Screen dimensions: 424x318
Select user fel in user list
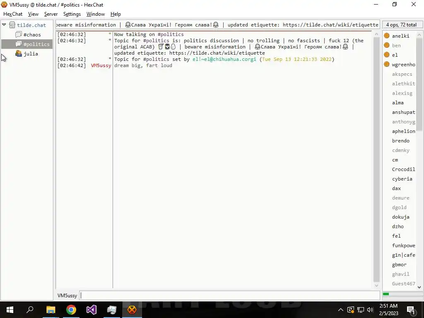tap(396, 236)
